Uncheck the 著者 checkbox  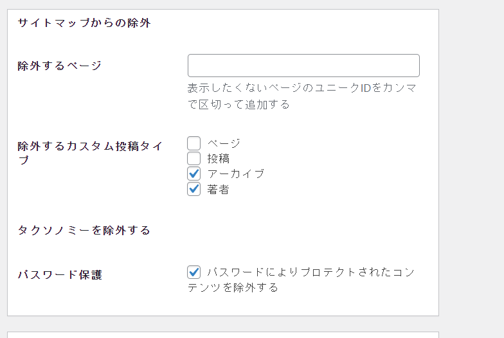coord(194,189)
